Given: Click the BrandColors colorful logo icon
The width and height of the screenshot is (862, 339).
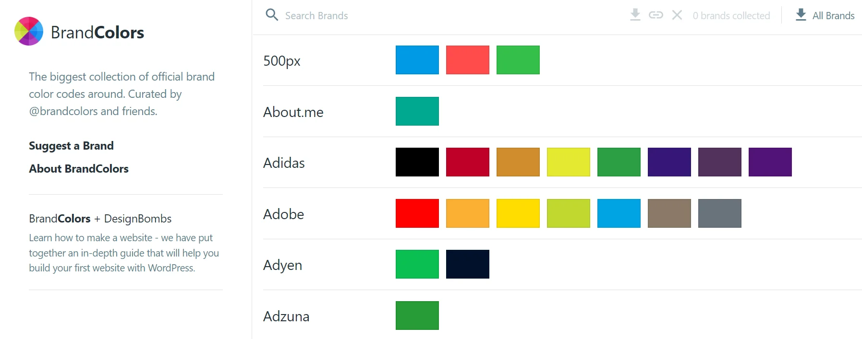Looking at the screenshot, I should coord(29,31).
